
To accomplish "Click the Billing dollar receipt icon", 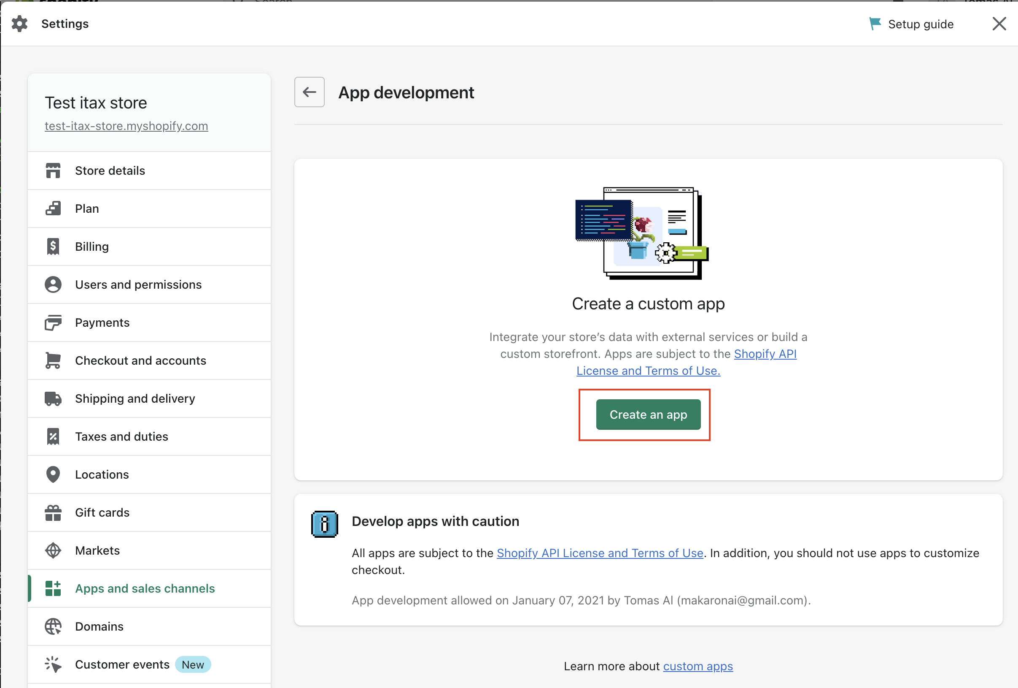I will coord(53,246).
